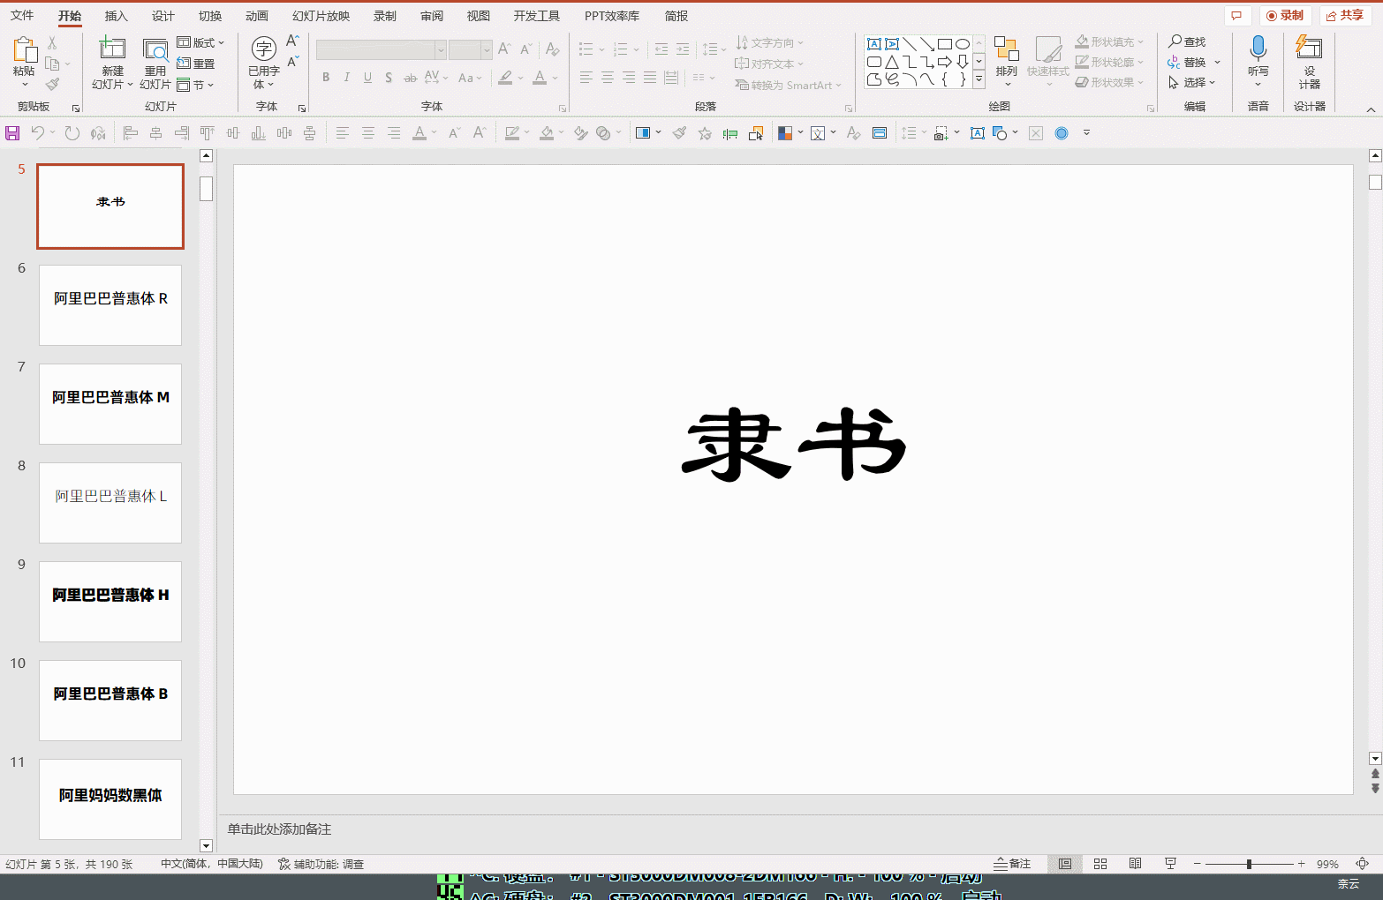Open the Design (设计) tab
This screenshot has width=1383, height=900.
(162, 16)
